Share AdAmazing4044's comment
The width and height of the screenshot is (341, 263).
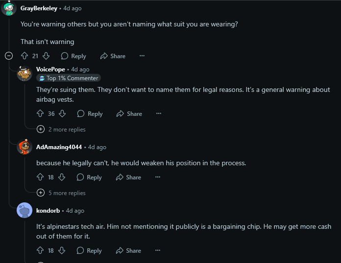pos(128,177)
